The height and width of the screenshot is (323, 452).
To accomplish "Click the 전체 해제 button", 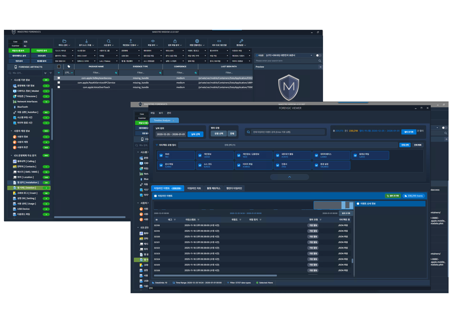I will click(x=418, y=145).
